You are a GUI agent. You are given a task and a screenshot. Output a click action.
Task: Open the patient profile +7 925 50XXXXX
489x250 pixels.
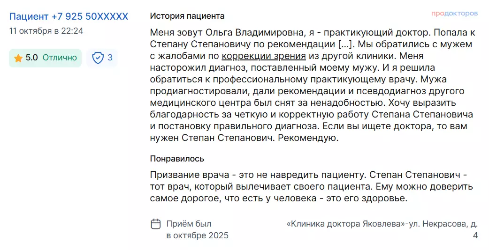69,16
